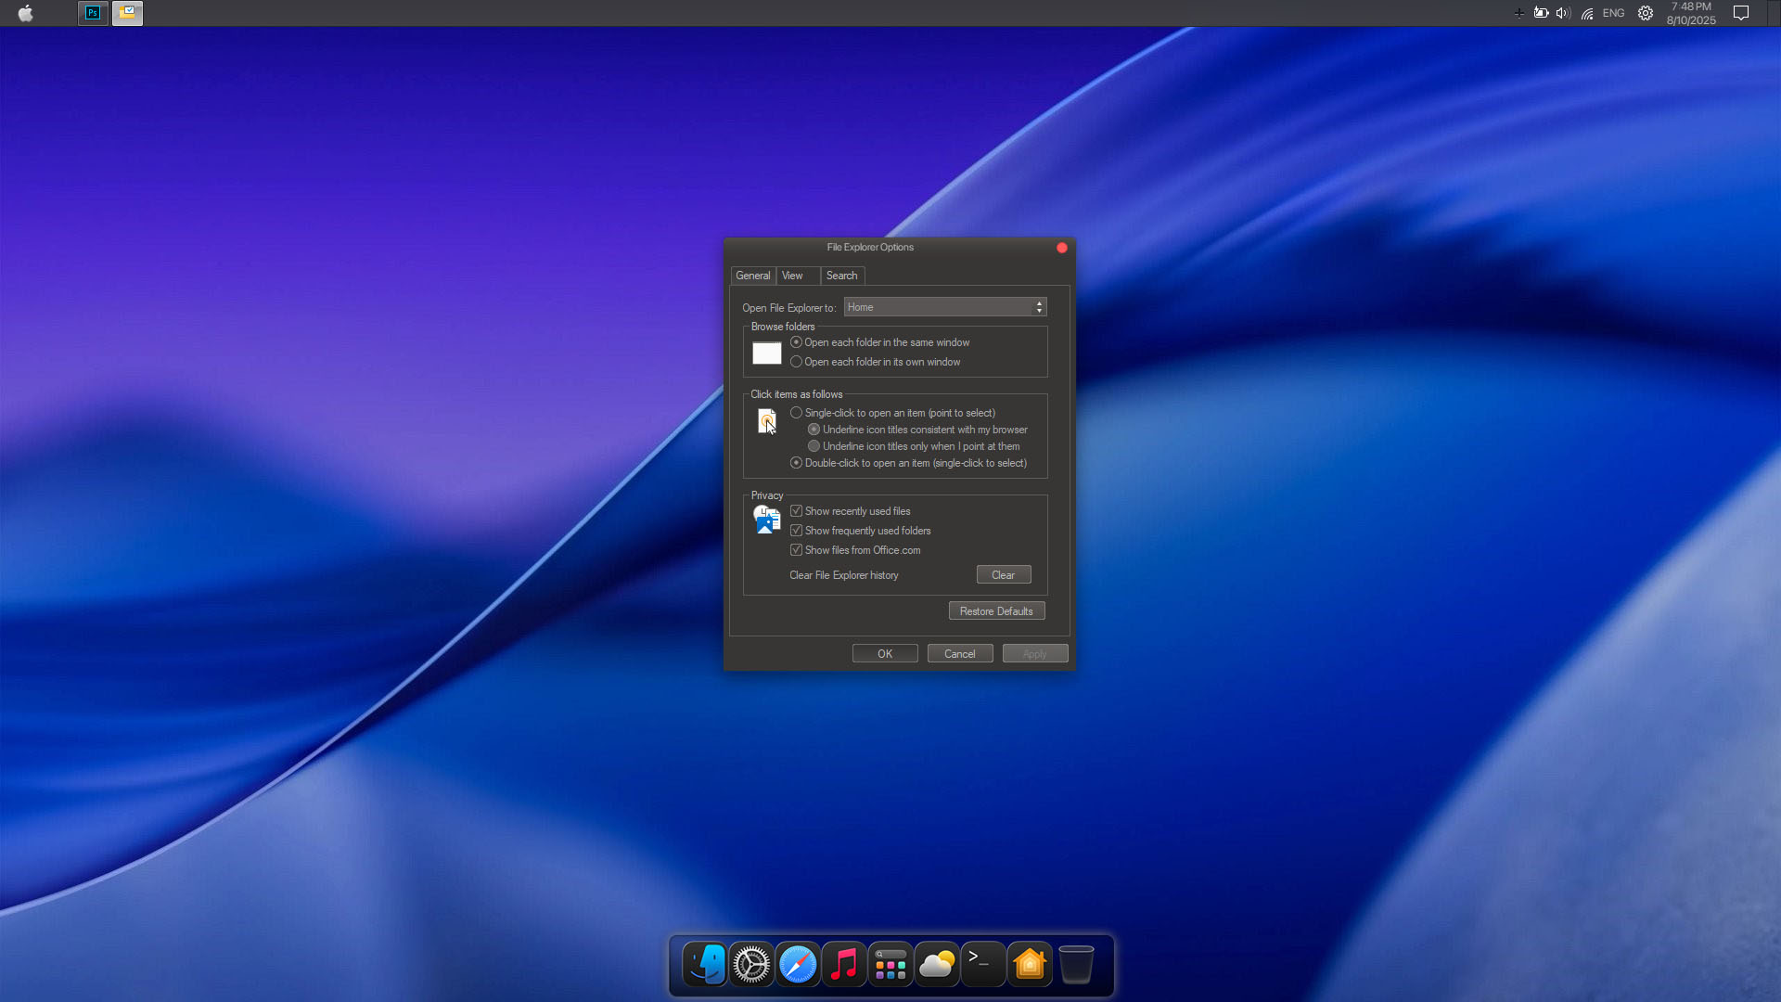Uncheck Show recently used files
Screen dimensions: 1781x1002
tap(796, 511)
